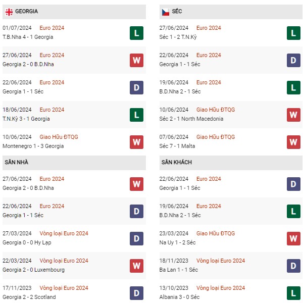Open the Euro 2024 link dated 01/07/2024
The image size is (303, 303).
coord(52,28)
